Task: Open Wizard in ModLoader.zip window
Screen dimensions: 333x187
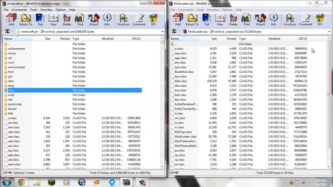Action: pos(260,20)
